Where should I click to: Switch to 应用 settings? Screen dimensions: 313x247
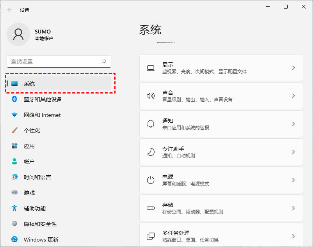tap(59, 146)
